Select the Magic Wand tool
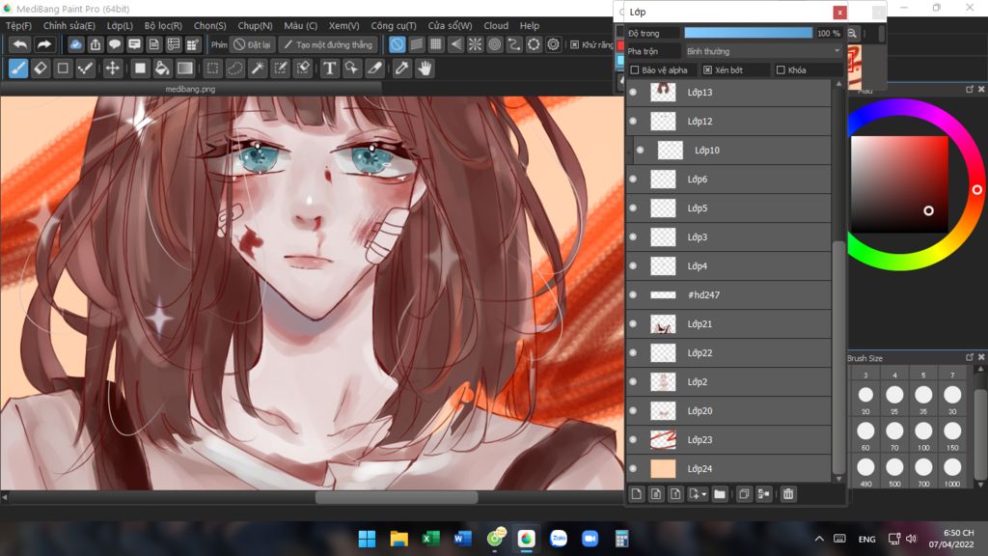Viewport: 988px width, 556px height. tap(257, 69)
